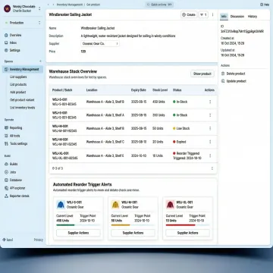Open the Supplier dropdown field
This screenshot has width=273, height=273.
[x=100, y=44]
